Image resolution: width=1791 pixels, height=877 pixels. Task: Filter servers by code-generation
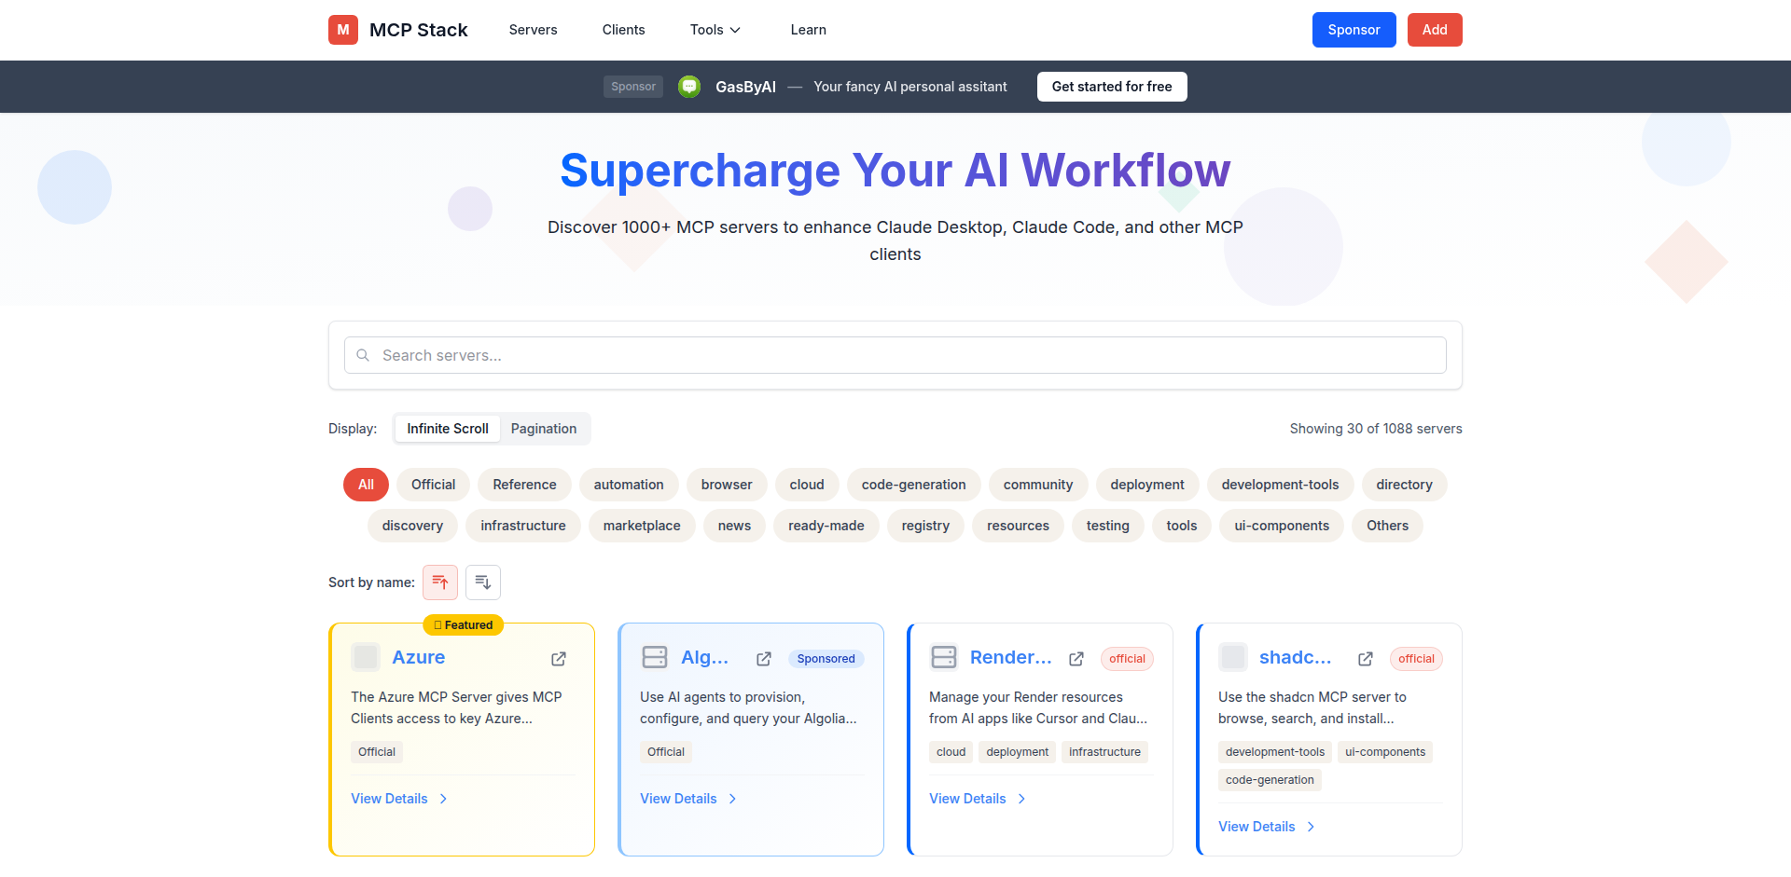click(x=914, y=485)
